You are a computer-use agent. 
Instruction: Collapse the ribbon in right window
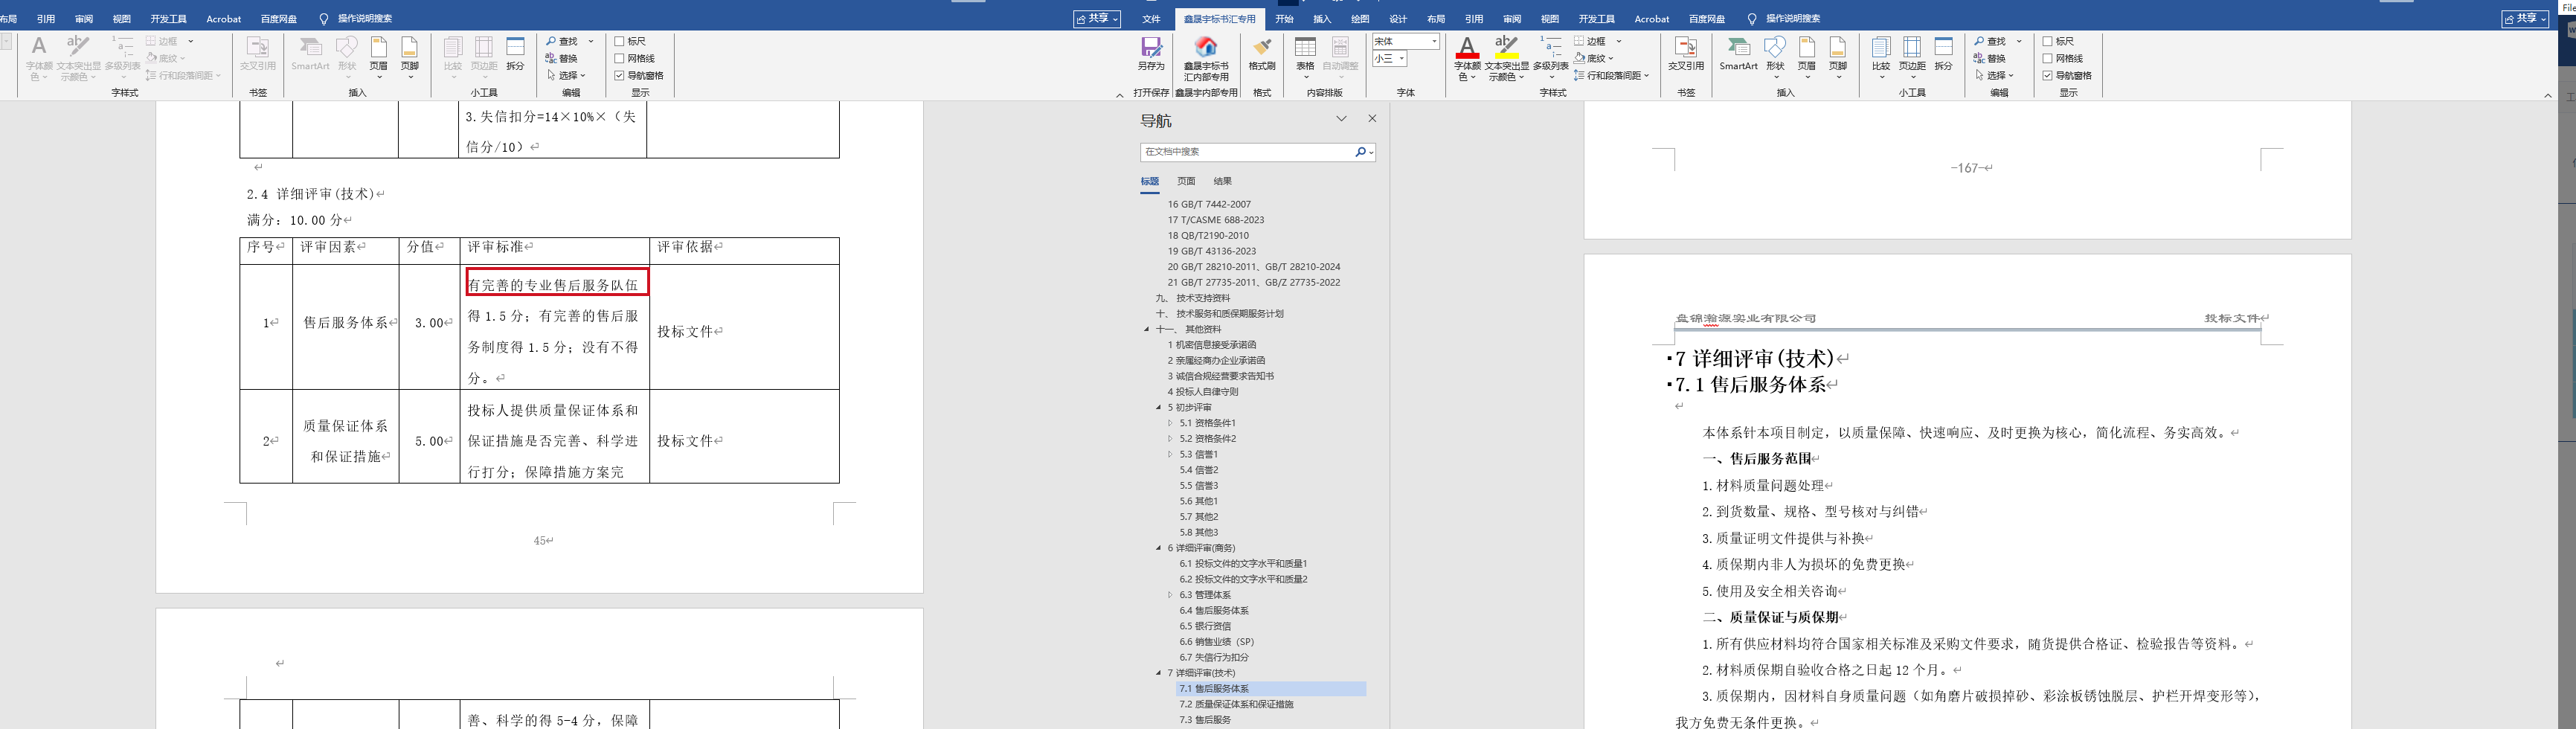(2547, 95)
